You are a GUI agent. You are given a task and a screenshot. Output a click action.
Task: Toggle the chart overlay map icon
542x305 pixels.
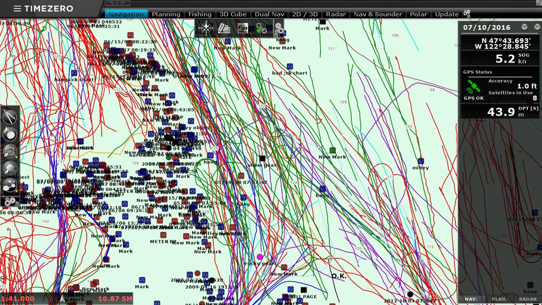pyautogui.click(x=243, y=28)
